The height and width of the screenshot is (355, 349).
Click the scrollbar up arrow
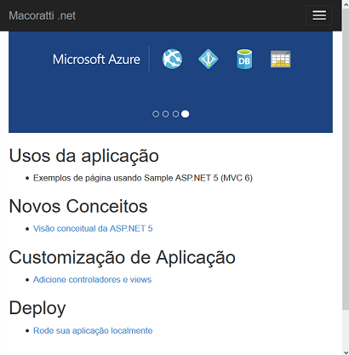click(x=346, y=3)
